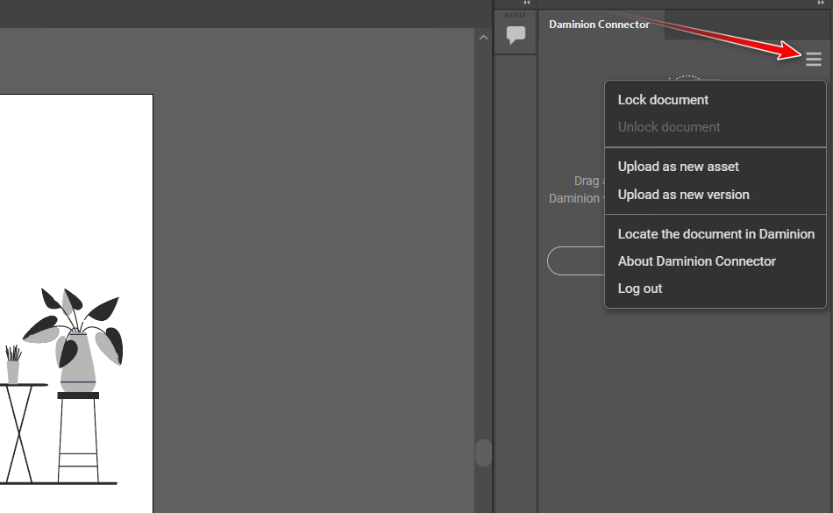Click the vertical scrollbar thumb
Image resolution: width=833 pixels, height=513 pixels.
click(483, 452)
